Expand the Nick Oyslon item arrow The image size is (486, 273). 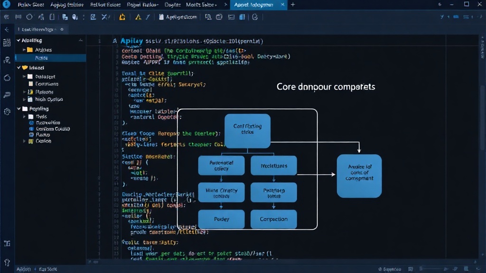(24, 99)
